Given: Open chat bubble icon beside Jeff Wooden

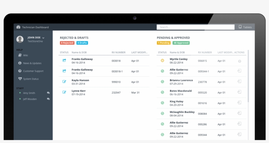Looking at the screenshot, I should [49, 99].
